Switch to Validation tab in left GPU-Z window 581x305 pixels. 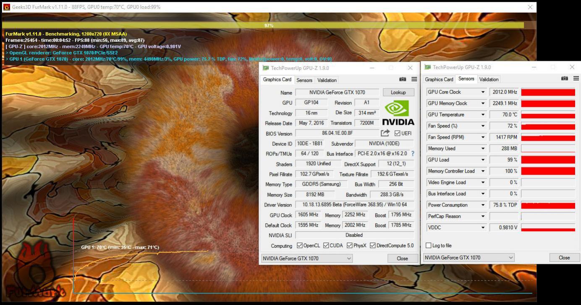[327, 80]
